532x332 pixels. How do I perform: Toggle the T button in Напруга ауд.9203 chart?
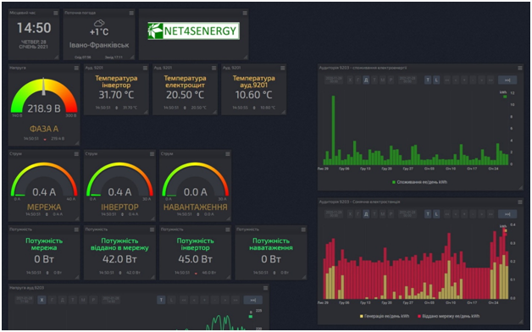pyautogui.click(x=161, y=300)
